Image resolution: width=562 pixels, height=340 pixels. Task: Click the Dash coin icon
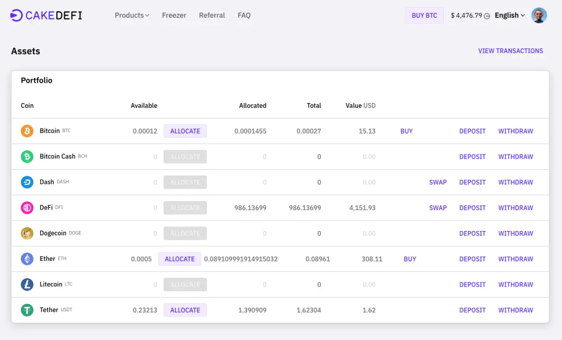27,182
